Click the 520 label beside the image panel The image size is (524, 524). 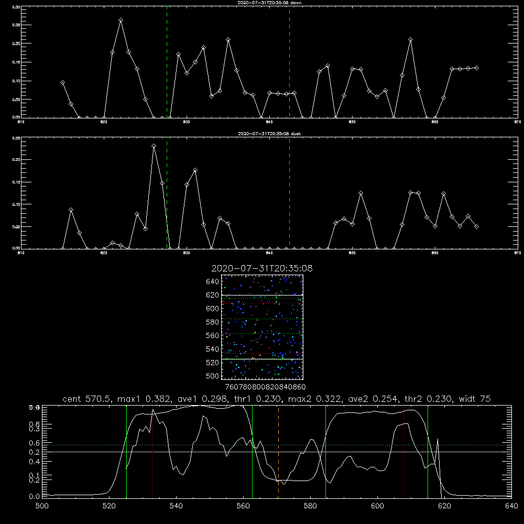(213, 363)
